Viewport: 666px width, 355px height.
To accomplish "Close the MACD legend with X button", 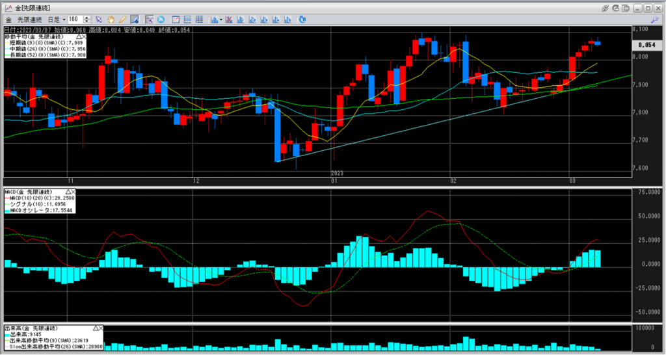I will click(x=72, y=192).
